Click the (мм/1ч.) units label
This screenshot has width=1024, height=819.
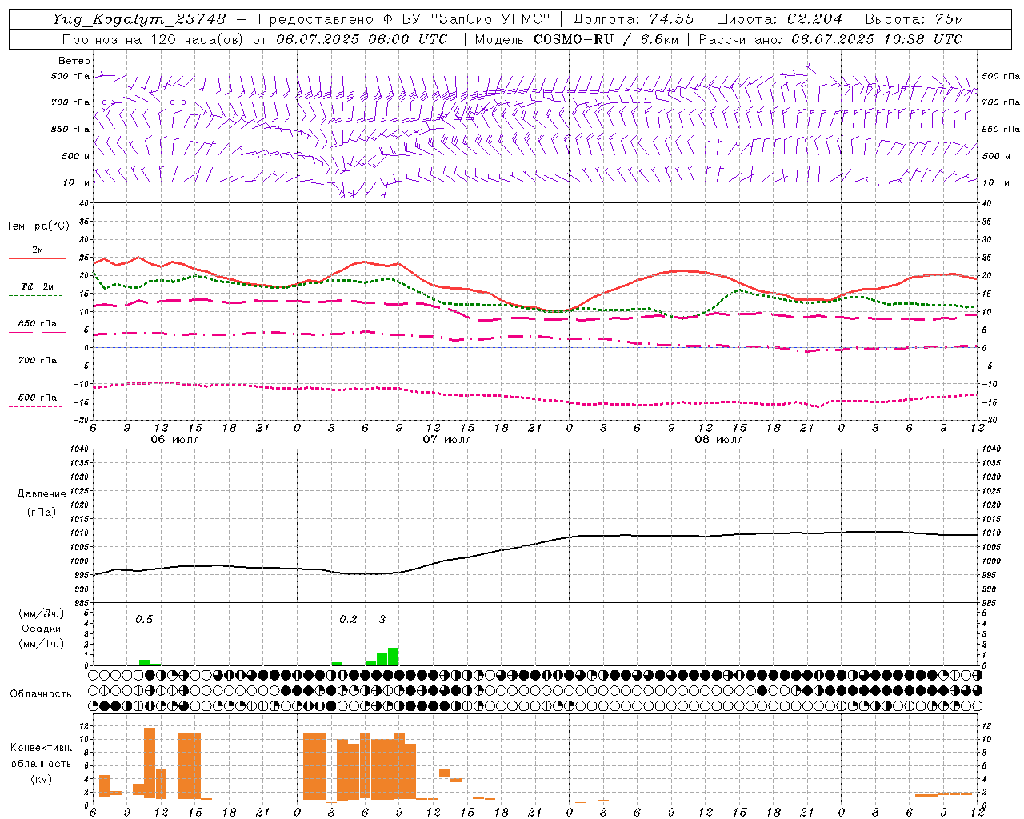pos(41,644)
